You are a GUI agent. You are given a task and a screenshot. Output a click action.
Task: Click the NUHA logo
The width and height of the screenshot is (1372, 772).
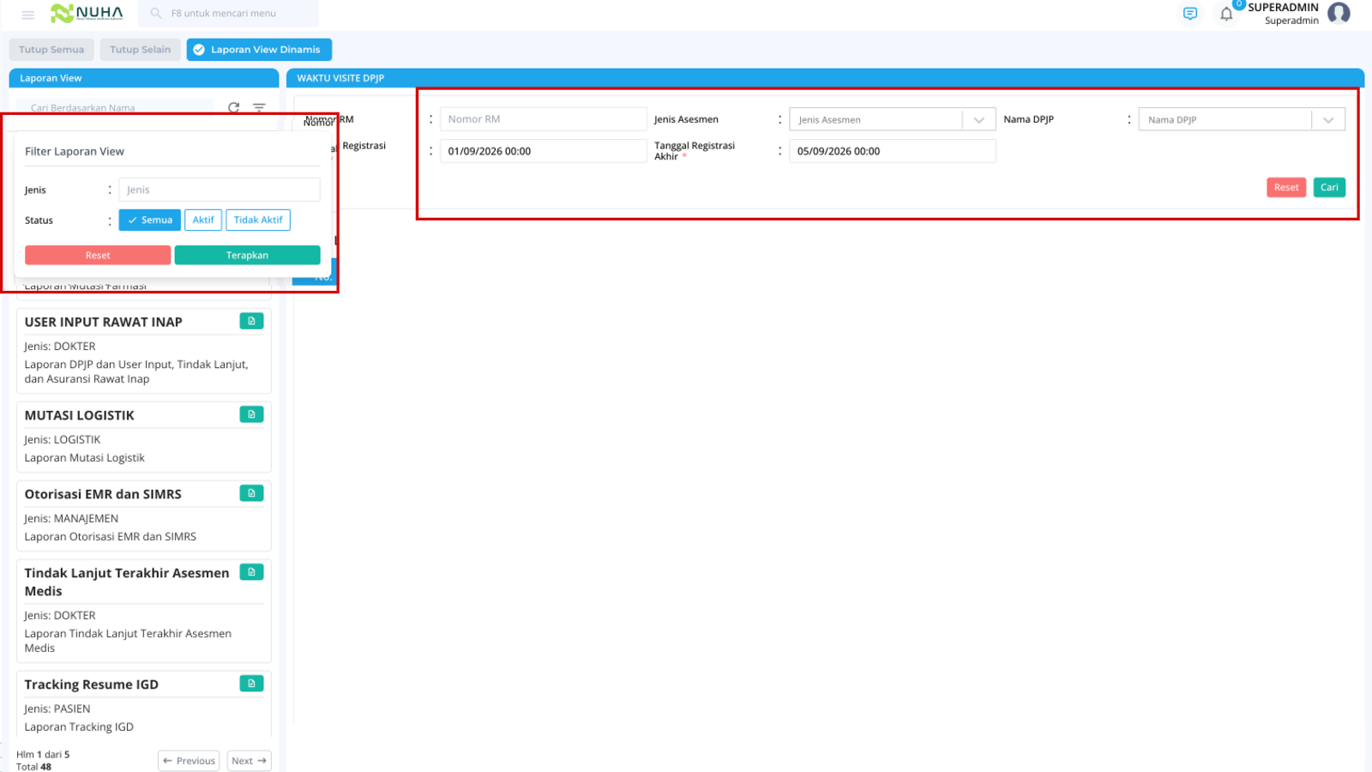point(87,13)
